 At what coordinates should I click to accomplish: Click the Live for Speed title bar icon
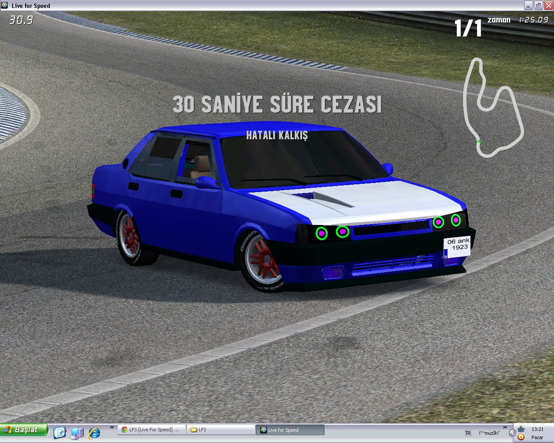[5, 6]
